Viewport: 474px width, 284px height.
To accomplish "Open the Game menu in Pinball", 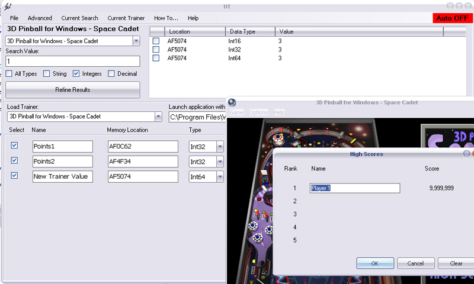I will pyautogui.click(x=236, y=112).
